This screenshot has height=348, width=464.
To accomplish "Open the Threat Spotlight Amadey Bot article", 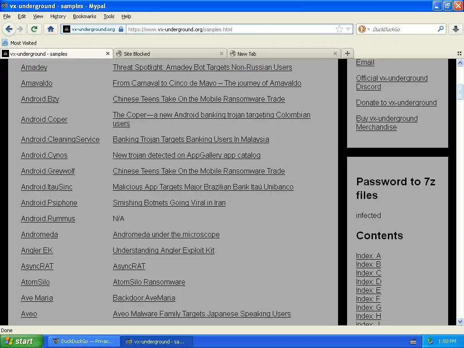I will pyautogui.click(x=203, y=67).
